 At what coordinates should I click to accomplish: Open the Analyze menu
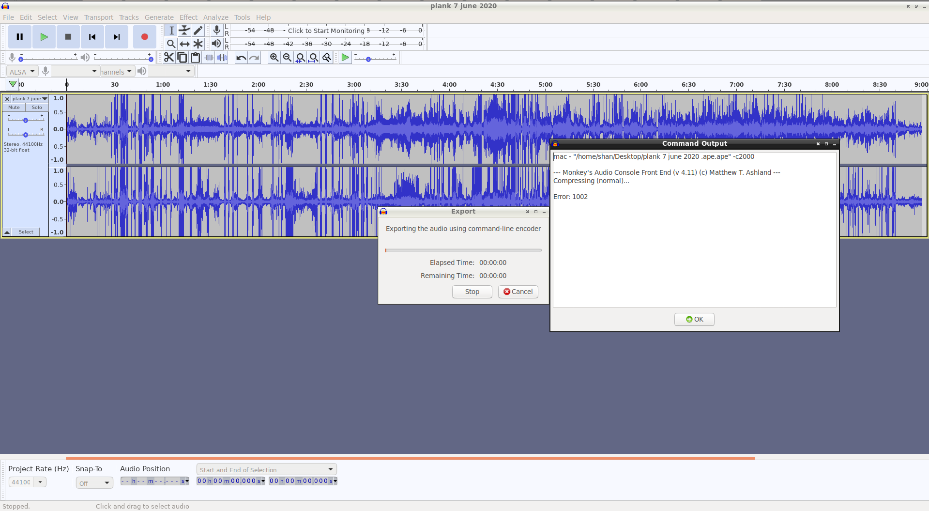click(x=215, y=17)
